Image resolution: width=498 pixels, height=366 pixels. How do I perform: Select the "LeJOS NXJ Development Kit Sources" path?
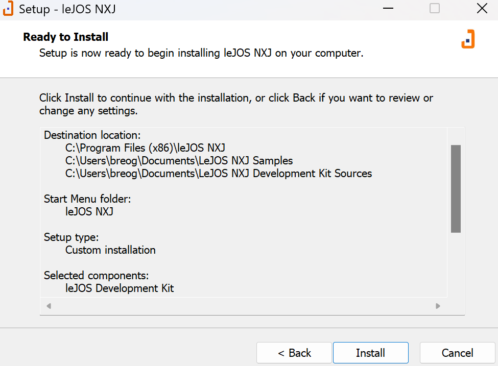click(x=219, y=174)
